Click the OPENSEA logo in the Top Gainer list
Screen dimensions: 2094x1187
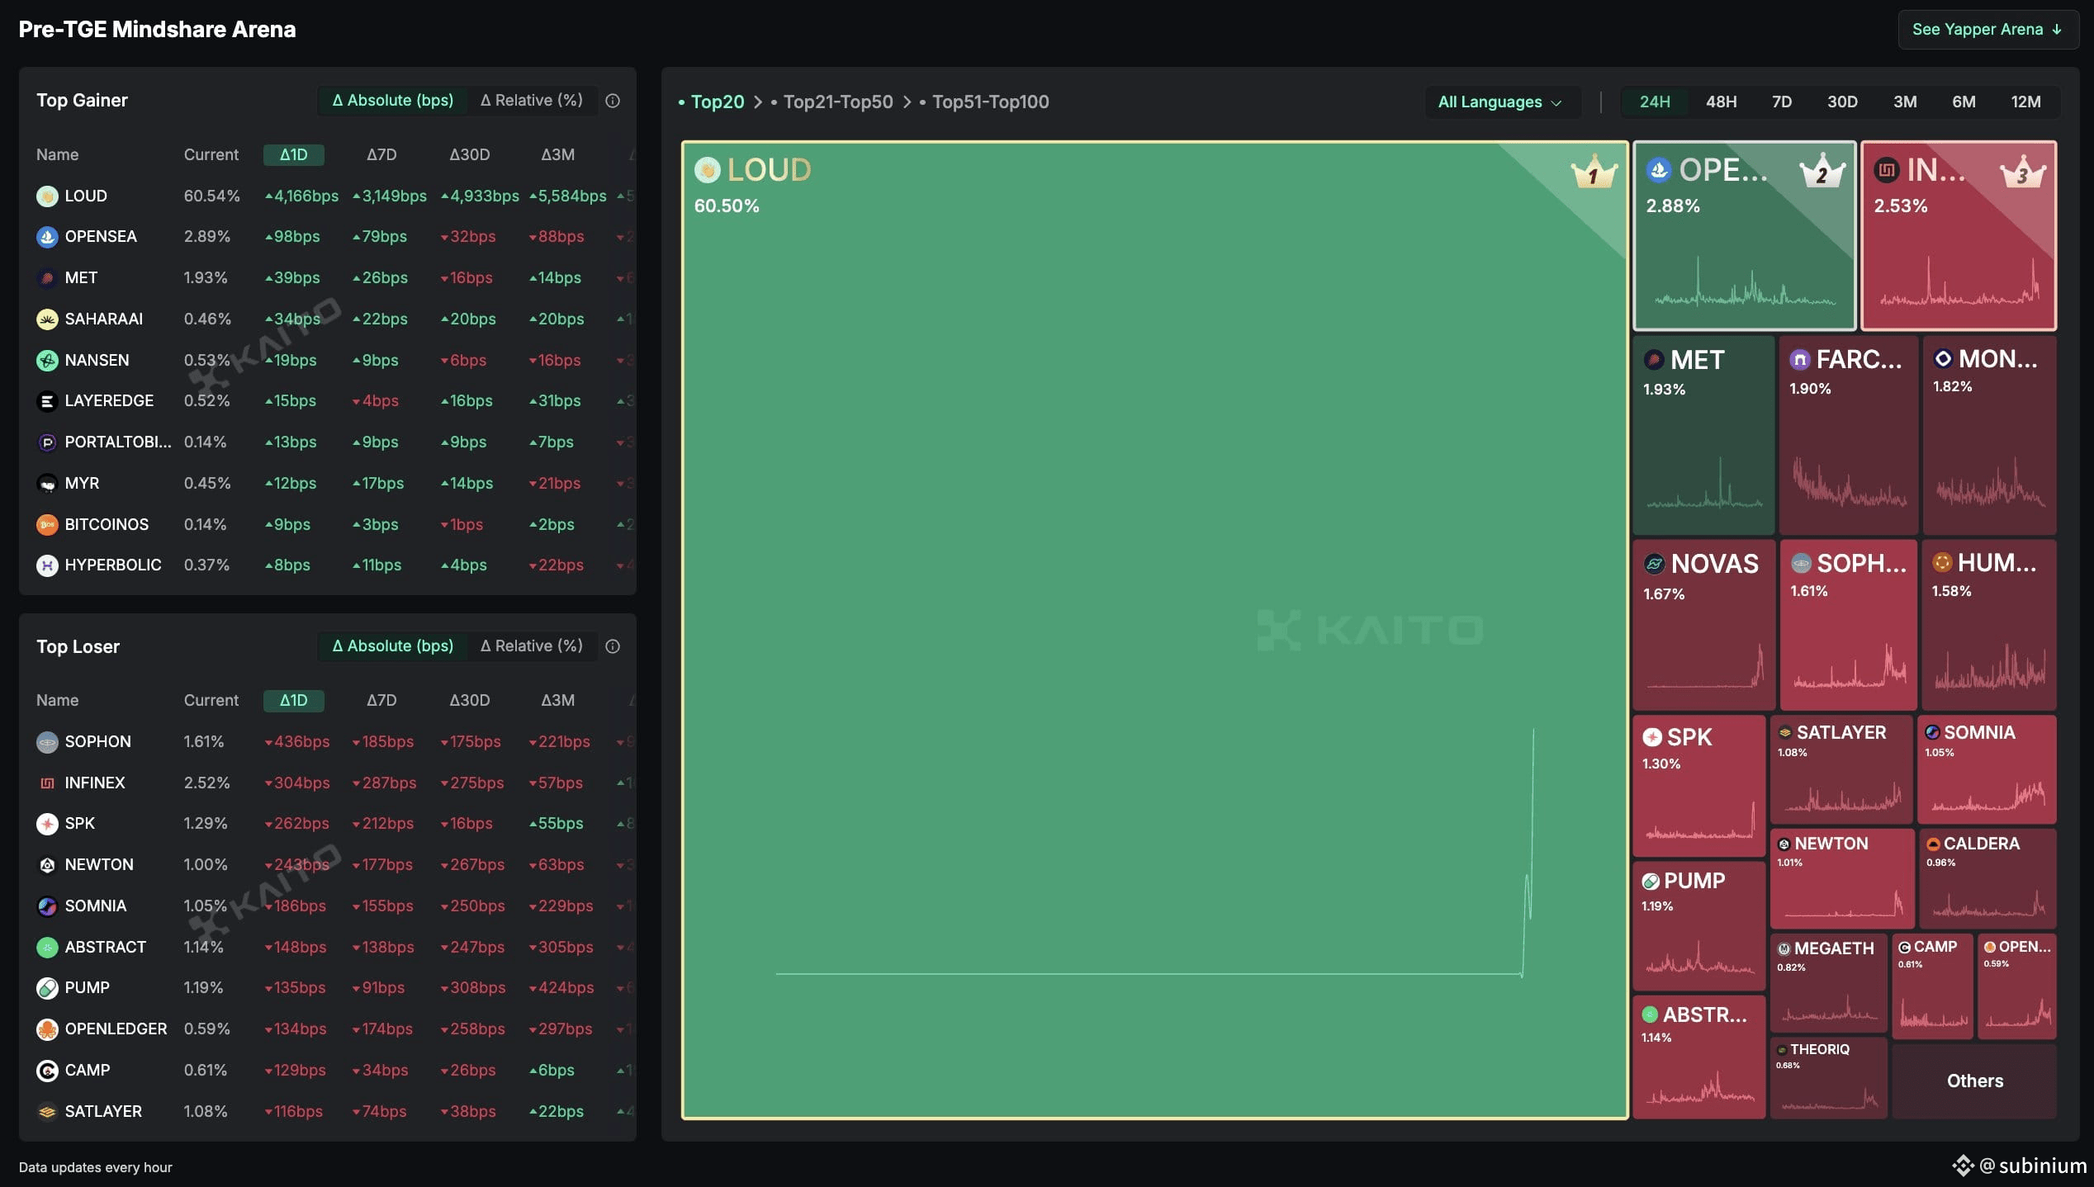pos(47,237)
